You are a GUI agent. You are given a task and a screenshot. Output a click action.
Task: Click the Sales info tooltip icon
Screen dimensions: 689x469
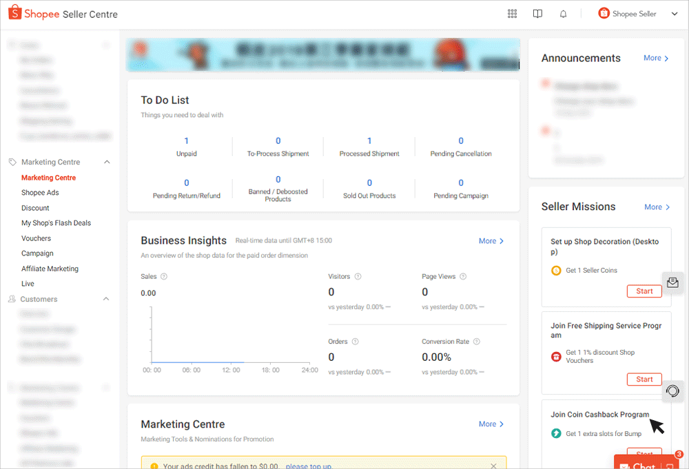(164, 276)
